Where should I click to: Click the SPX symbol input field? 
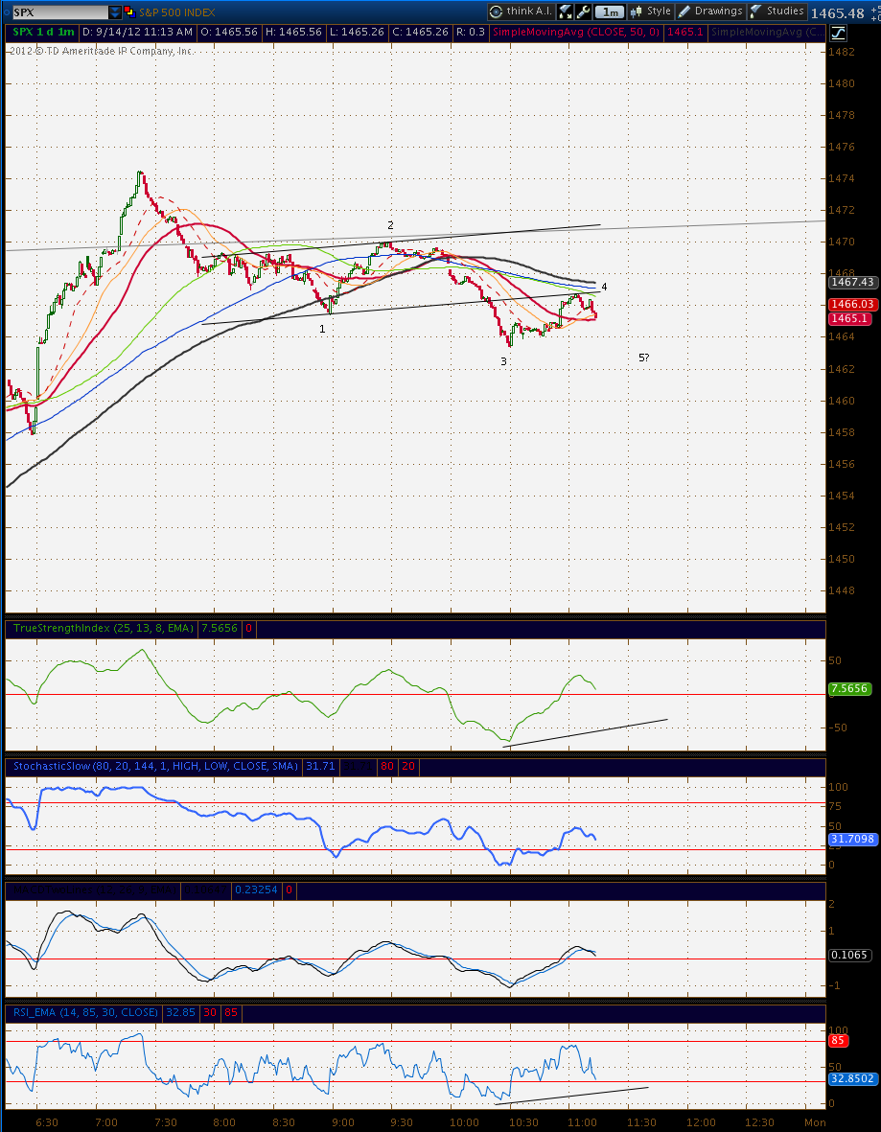coord(60,12)
